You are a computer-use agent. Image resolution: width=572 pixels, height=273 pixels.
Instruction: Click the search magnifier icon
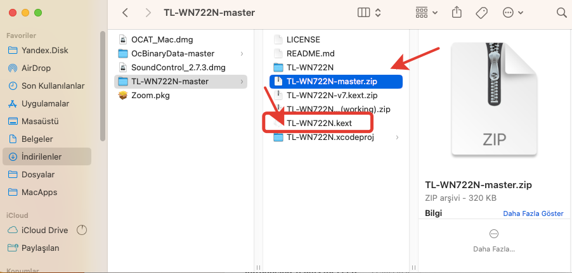click(x=561, y=13)
